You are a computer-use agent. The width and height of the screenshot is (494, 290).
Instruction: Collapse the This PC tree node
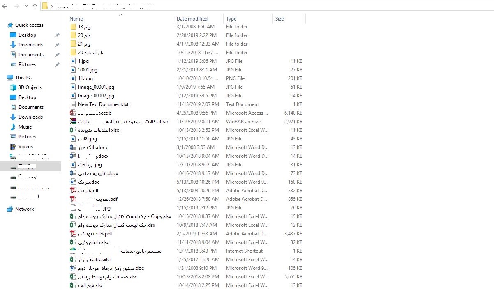pyautogui.click(x=3, y=78)
